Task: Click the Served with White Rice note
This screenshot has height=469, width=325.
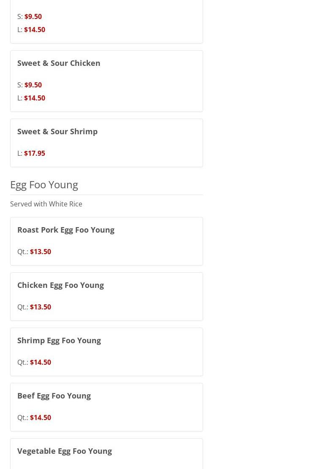Action: [46, 204]
